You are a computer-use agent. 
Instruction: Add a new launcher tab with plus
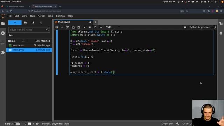click(95, 22)
